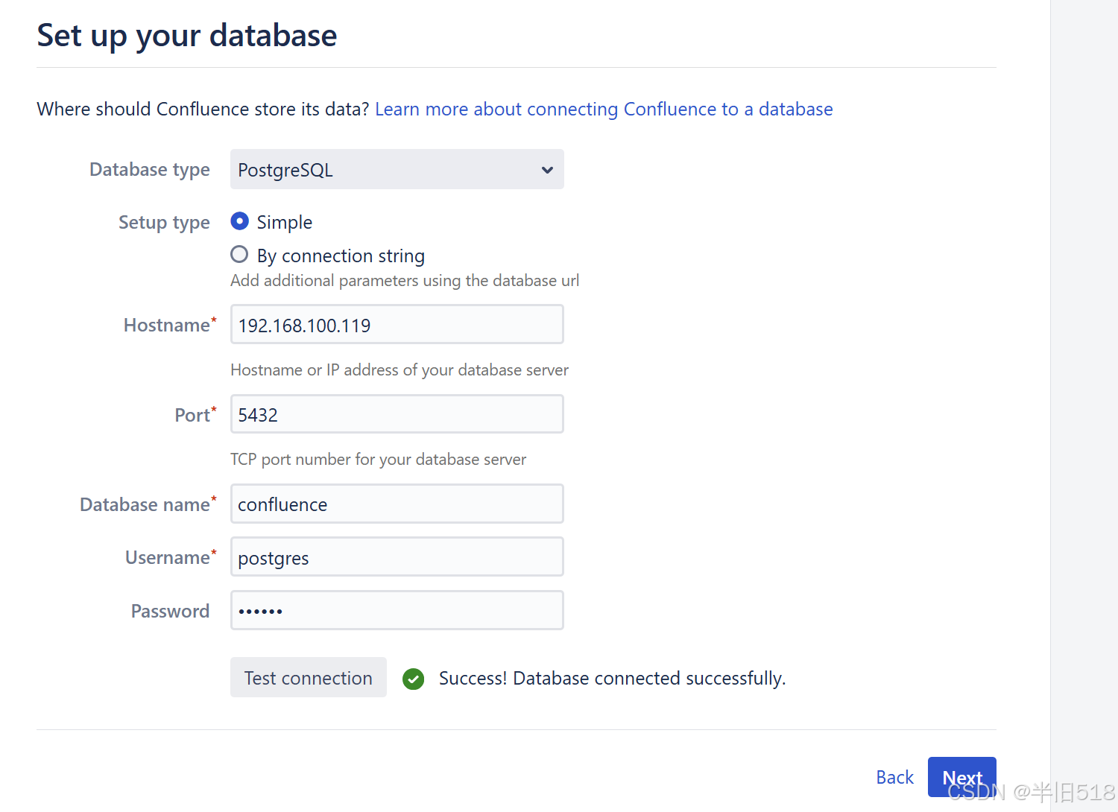1118x812 pixels.
Task: Click 'Hostname or IP address of your database server' hint
Action: click(399, 369)
